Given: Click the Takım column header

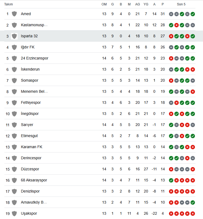Looking at the screenshot, I should pos(9,4).
